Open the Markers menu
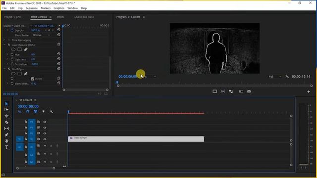 click(46, 8)
